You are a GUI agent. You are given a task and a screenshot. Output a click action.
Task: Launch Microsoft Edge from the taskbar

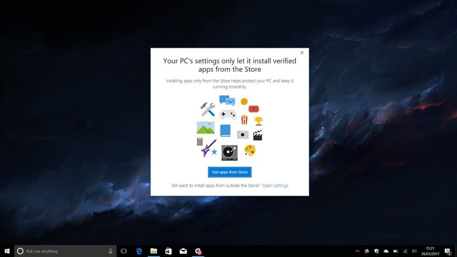(x=139, y=251)
